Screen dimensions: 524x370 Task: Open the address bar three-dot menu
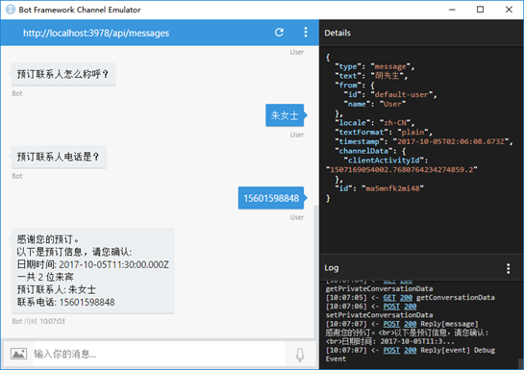(306, 32)
